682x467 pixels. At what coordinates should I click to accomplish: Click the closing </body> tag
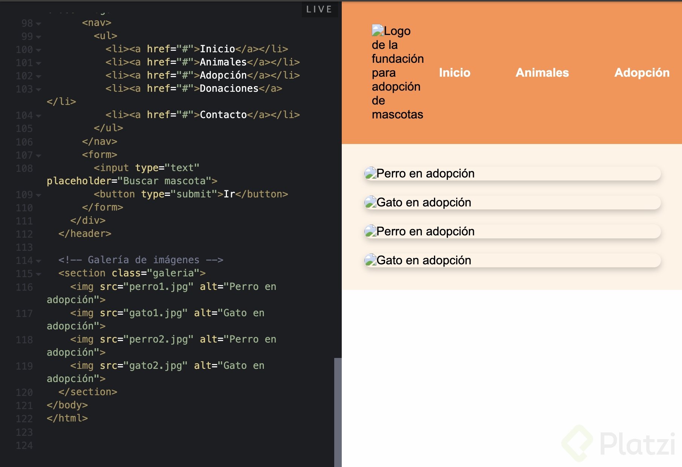coord(67,405)
